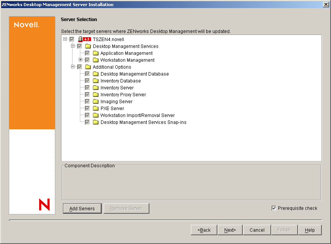Select the Inventory Proxy Server label
This screenshot has width=331, height=244.
pyautogui.click(x=123, y=95)
